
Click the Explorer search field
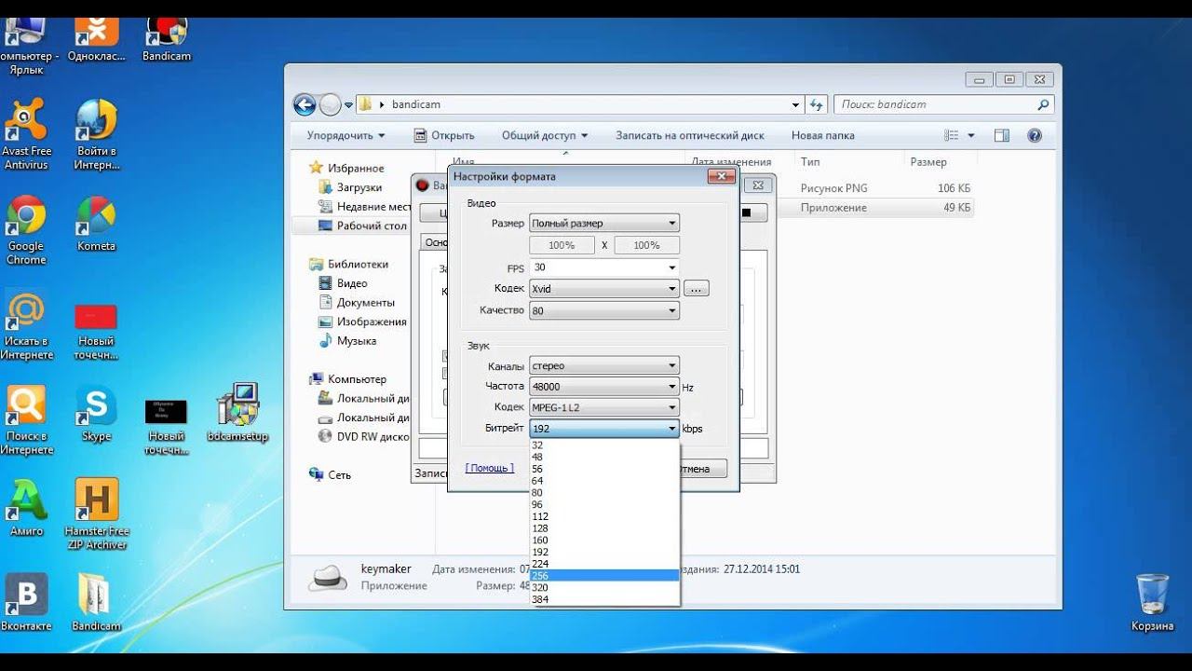pyautogui.click(x=942, y=104)
